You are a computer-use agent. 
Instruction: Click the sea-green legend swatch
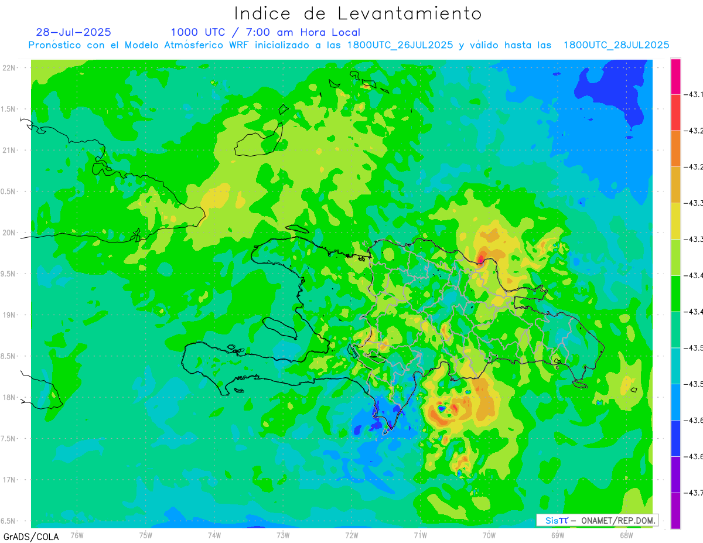point(675,330)
